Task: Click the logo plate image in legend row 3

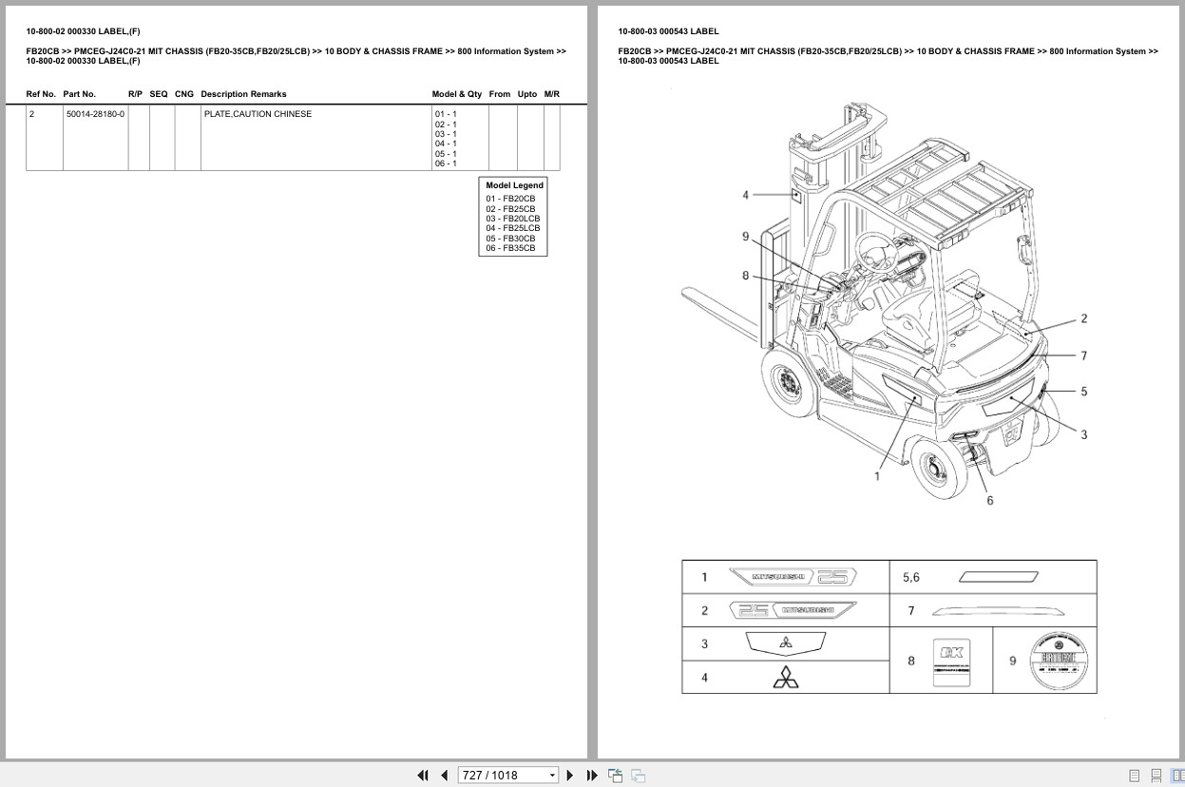Action: (x=786, y=643)
